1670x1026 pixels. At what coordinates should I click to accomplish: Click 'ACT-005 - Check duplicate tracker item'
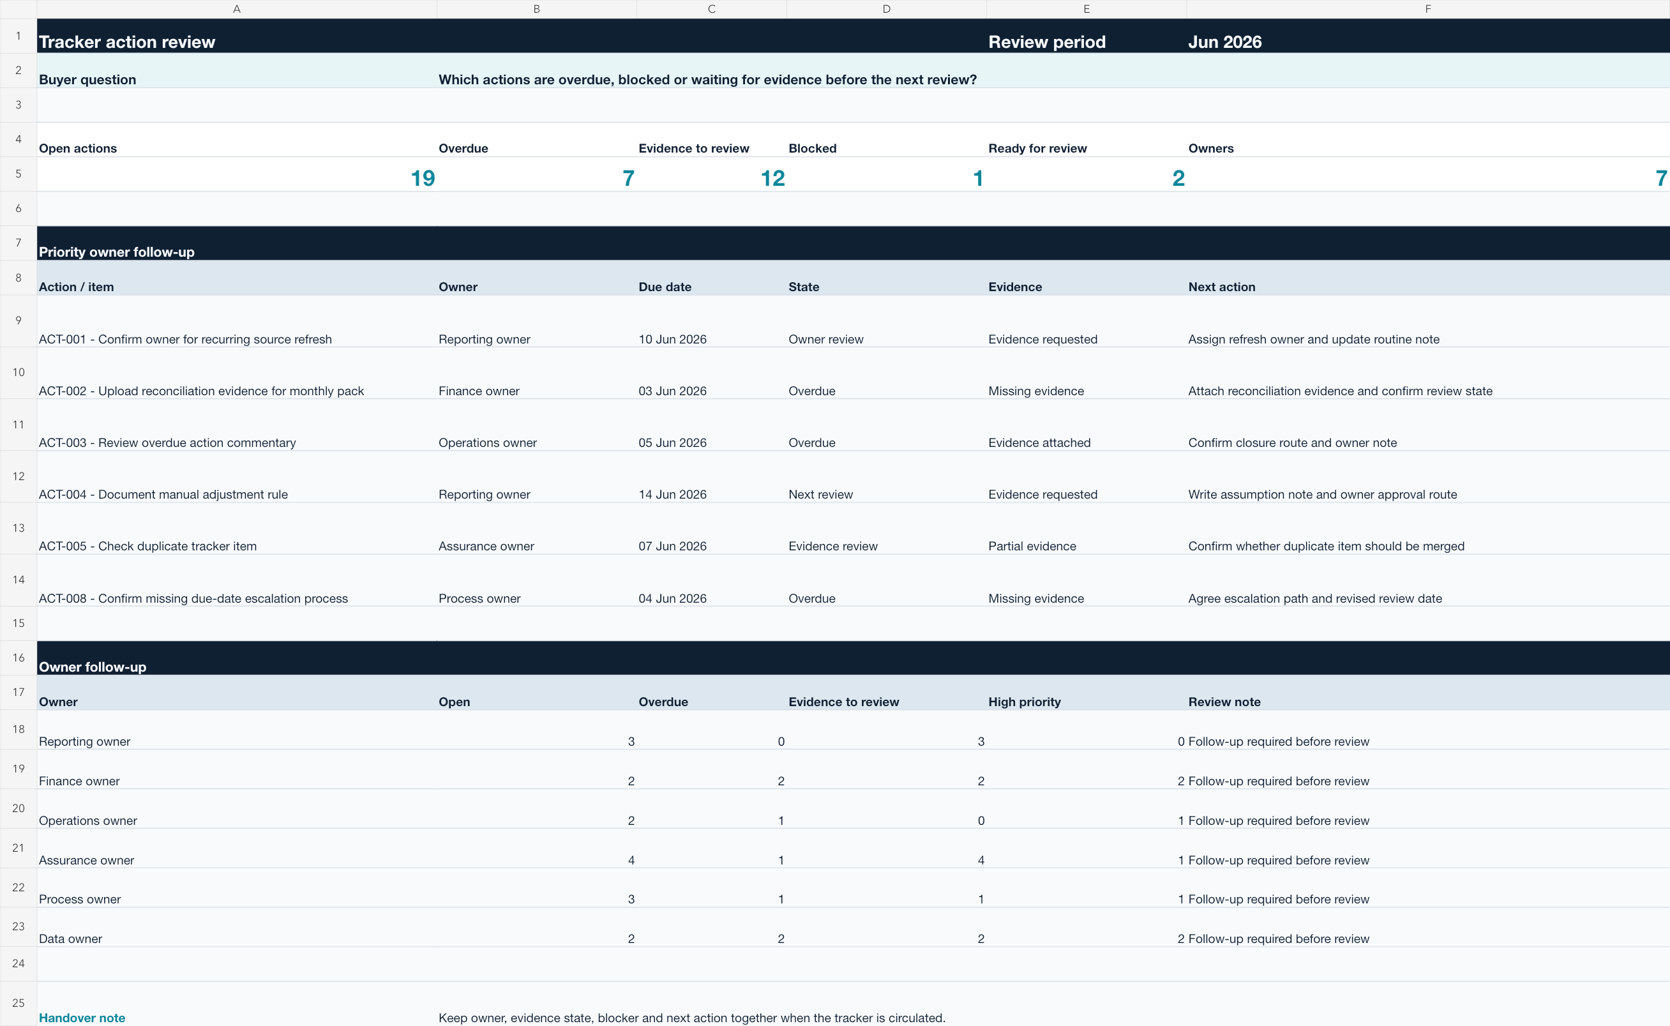[148, 547]
